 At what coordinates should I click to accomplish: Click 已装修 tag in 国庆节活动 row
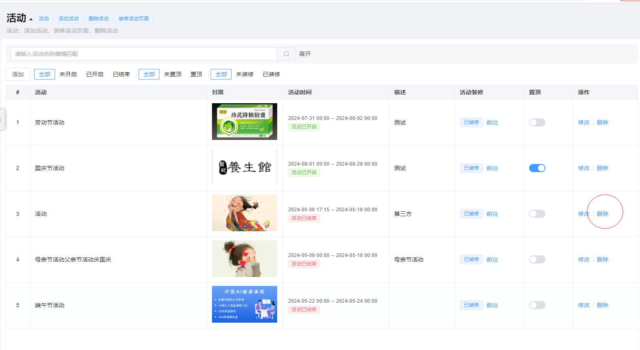coord(471,168)
